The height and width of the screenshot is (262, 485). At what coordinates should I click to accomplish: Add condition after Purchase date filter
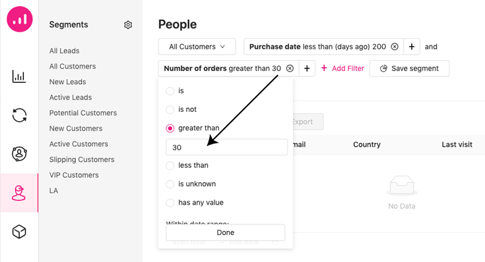pyautogui.click(x=412, y=47)
